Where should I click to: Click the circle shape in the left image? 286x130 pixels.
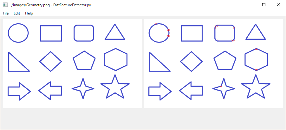click(x=18, y=33)
